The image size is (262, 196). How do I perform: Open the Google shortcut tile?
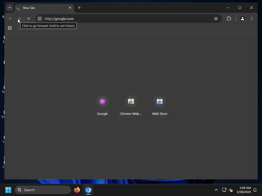pos(102,106)
